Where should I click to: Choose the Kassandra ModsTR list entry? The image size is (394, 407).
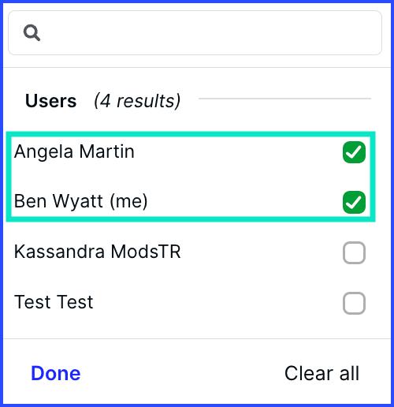point(190,252)
